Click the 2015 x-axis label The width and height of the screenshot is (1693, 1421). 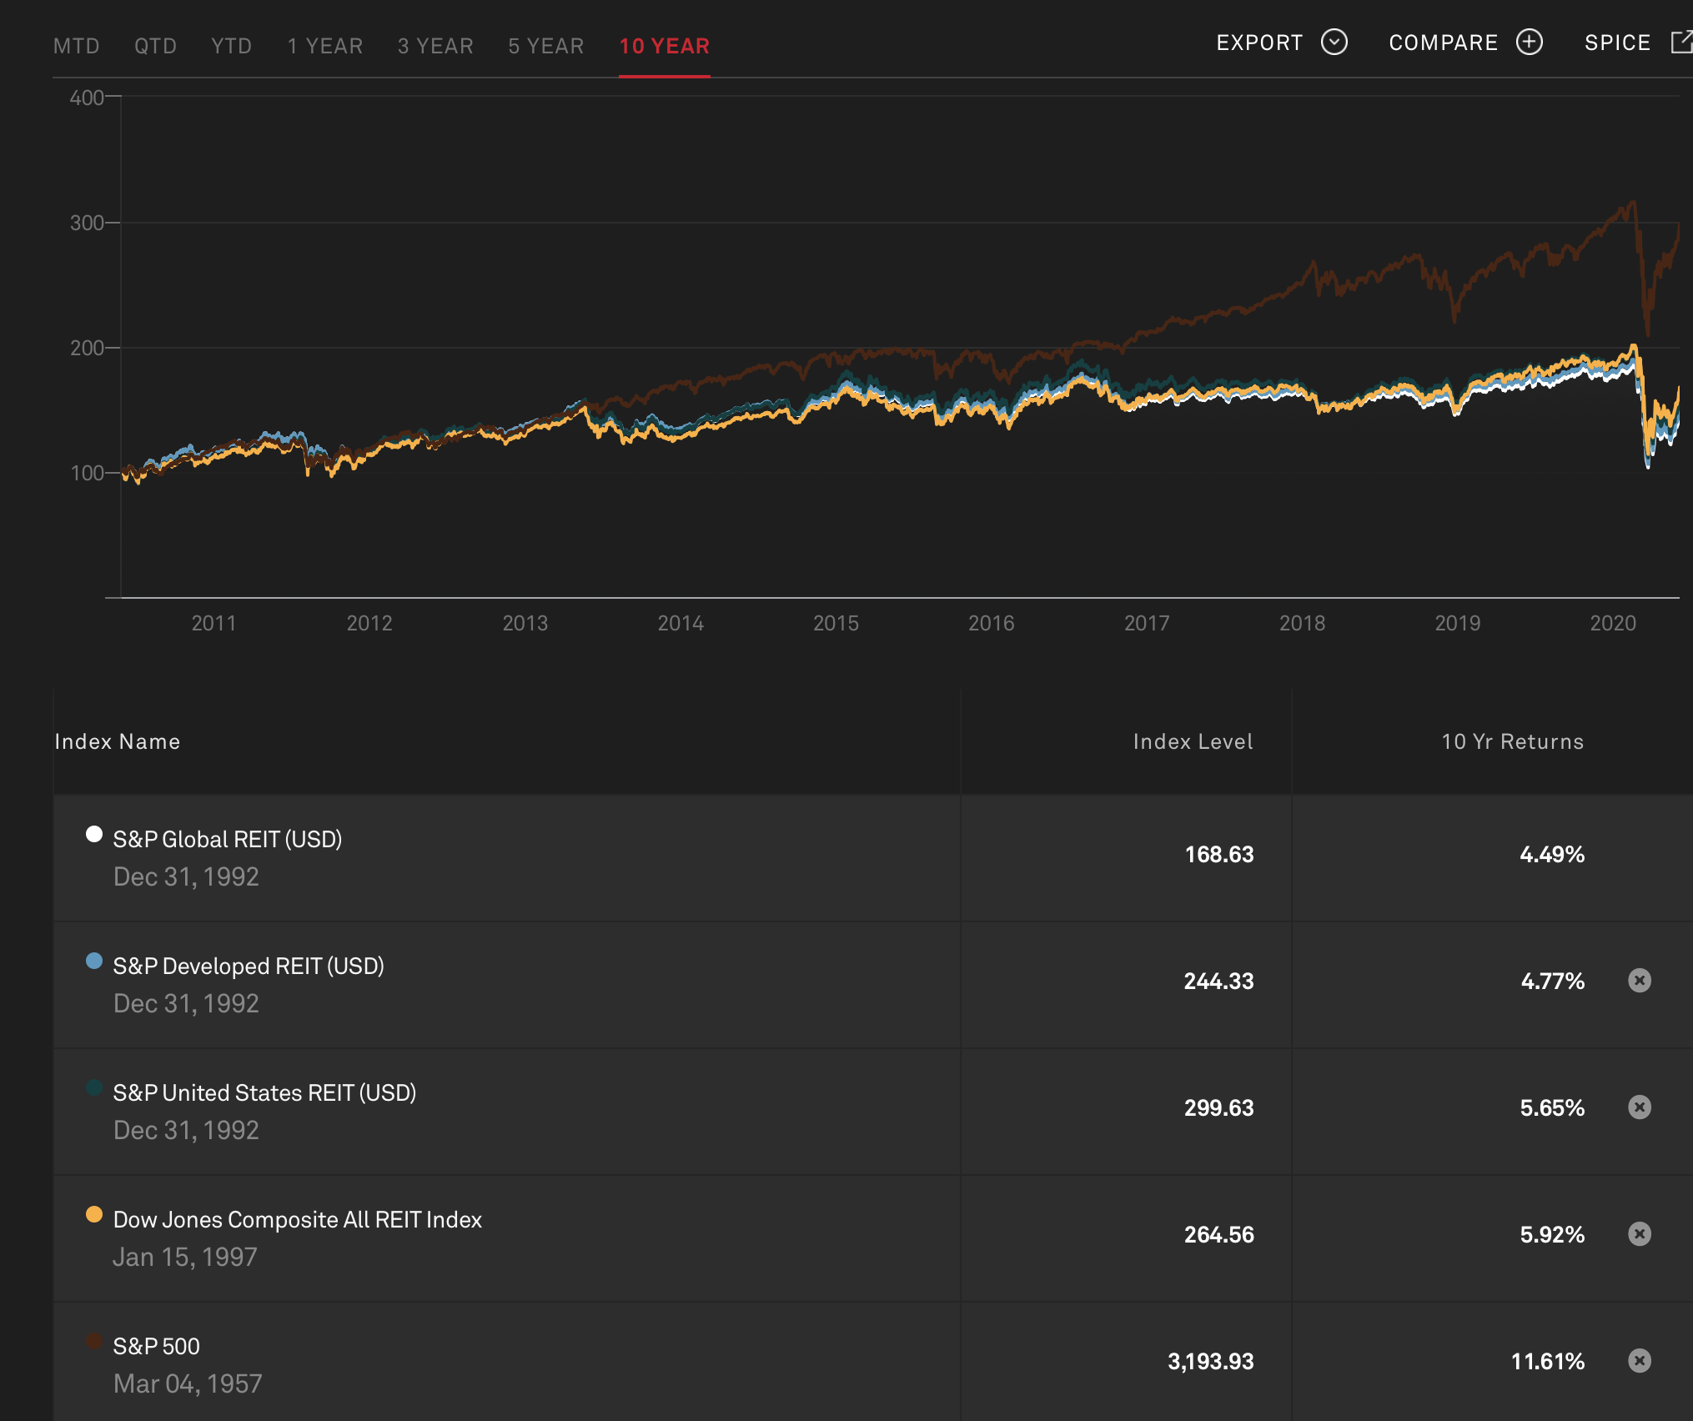[836, 623]
